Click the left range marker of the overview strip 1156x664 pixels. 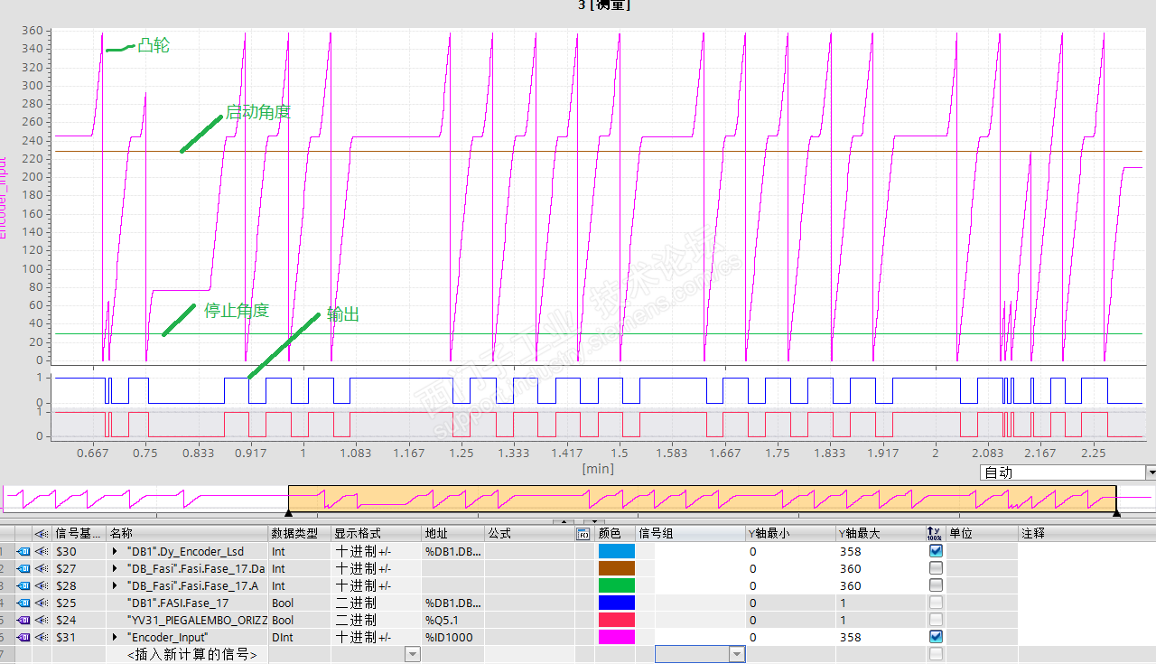coord(288,513)
